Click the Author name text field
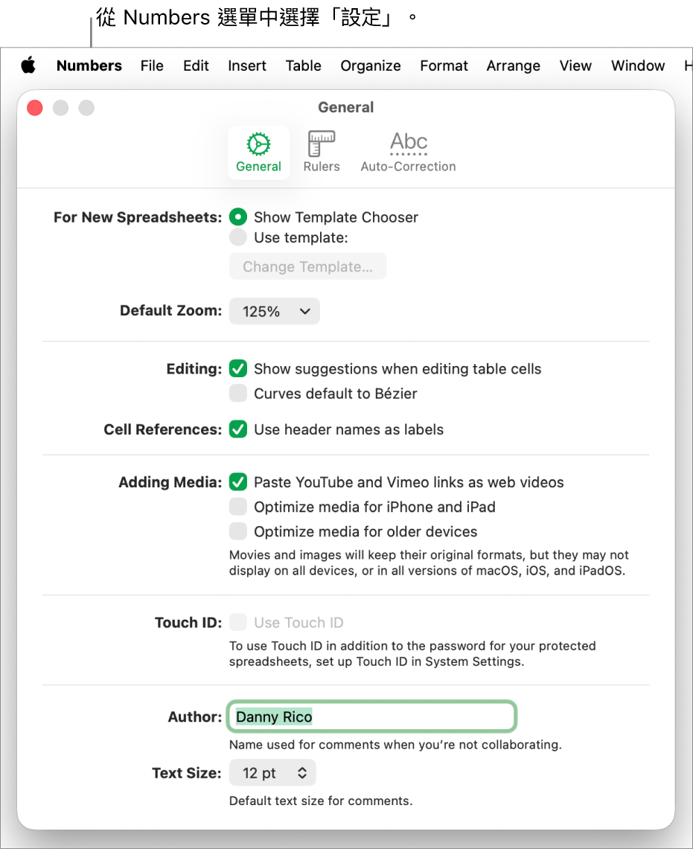 point(372,717)
